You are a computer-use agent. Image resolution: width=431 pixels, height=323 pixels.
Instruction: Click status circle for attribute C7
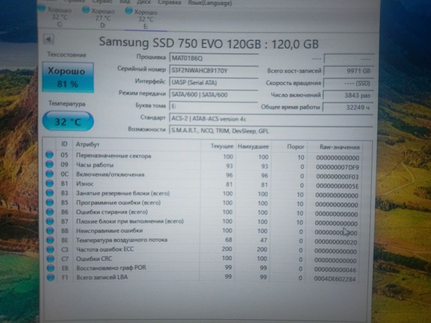(50, 259)
